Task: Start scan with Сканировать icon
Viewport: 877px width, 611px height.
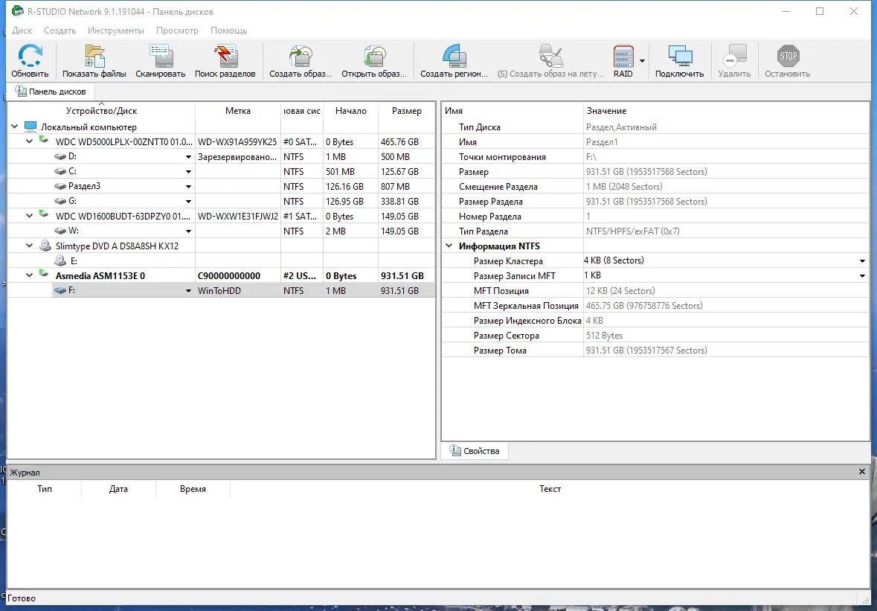Action: (x=161, y=57)
